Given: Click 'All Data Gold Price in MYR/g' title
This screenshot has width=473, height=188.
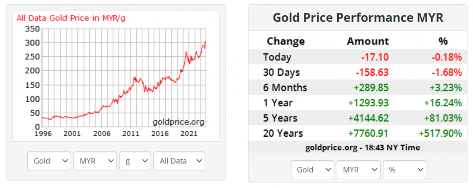Looking at the screenshot, I should [x=71, y=18].
